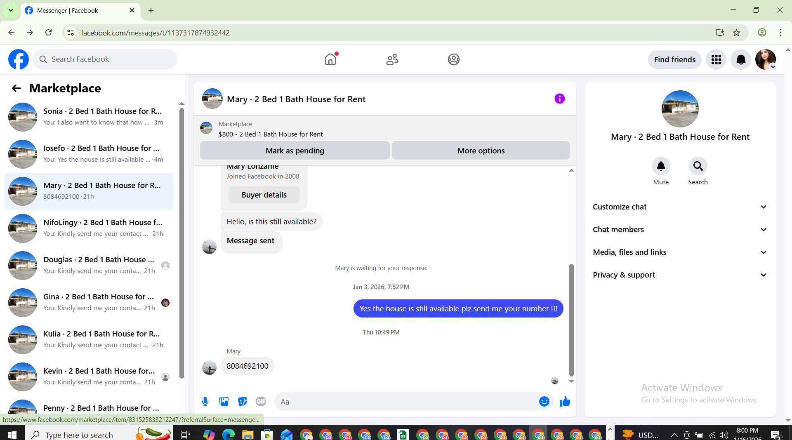
Task: Open Microsoft Edge from the taskbar
Action: 228,435
